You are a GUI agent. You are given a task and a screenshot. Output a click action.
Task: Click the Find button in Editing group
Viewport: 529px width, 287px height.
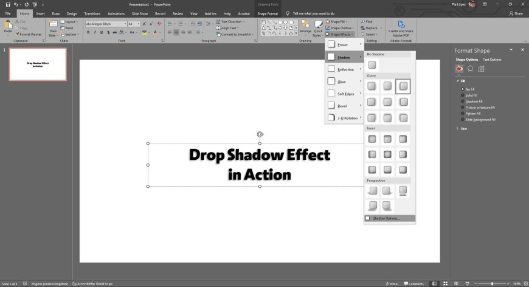point(367,21)
